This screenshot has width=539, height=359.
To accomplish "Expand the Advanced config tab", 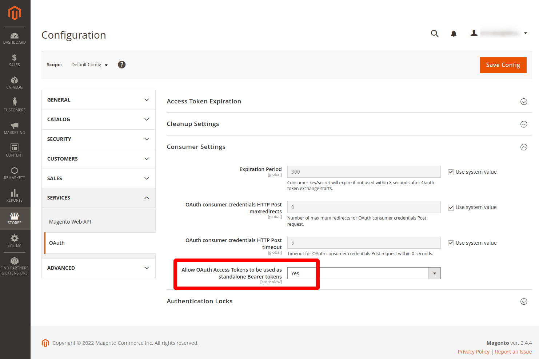I will (x=99, y=268).
